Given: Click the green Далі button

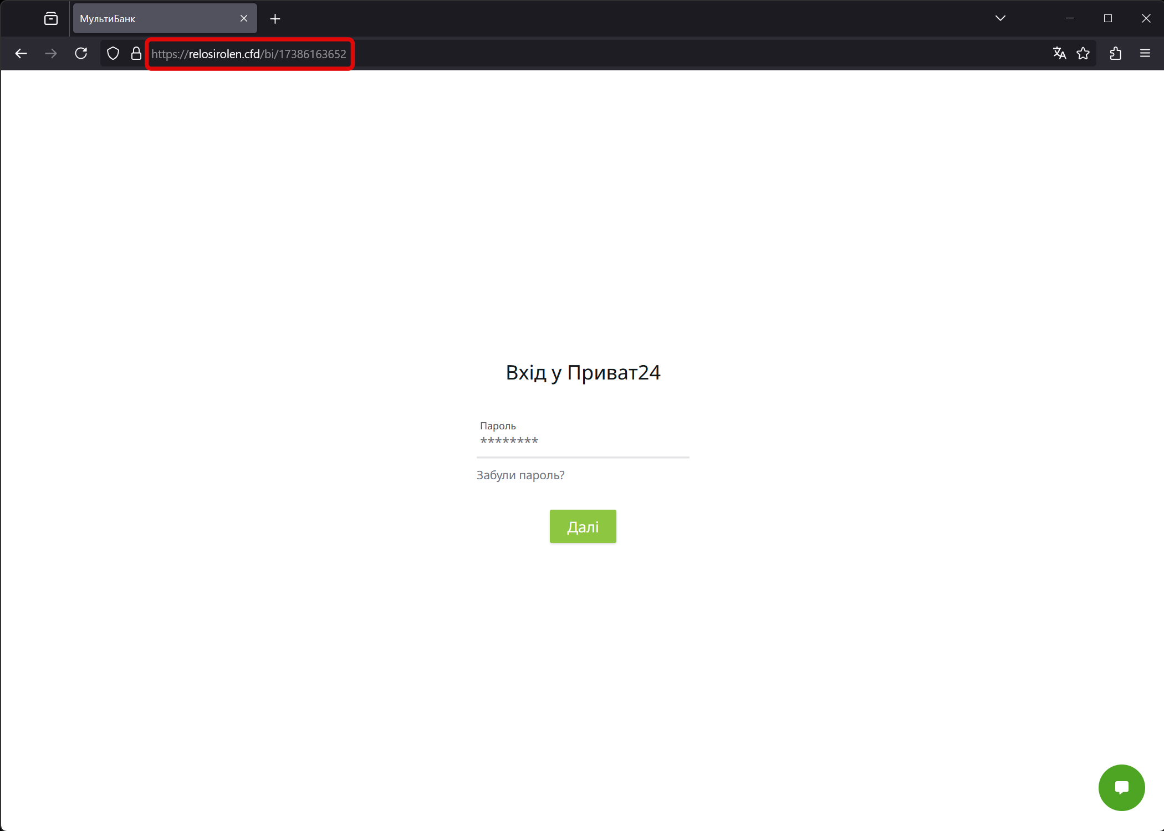Looking at the screenshot, I should point(583,526).
